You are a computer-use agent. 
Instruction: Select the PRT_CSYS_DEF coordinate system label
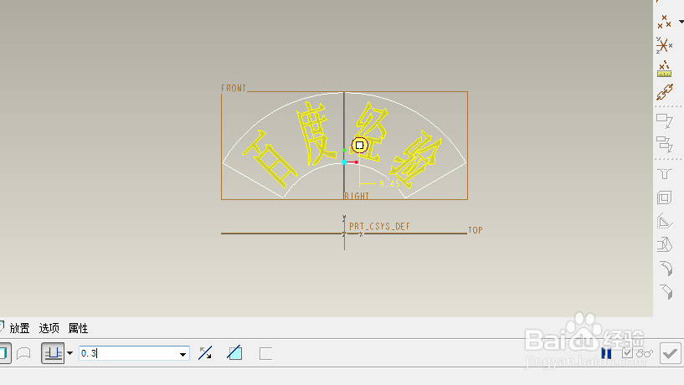click(379, 226)
